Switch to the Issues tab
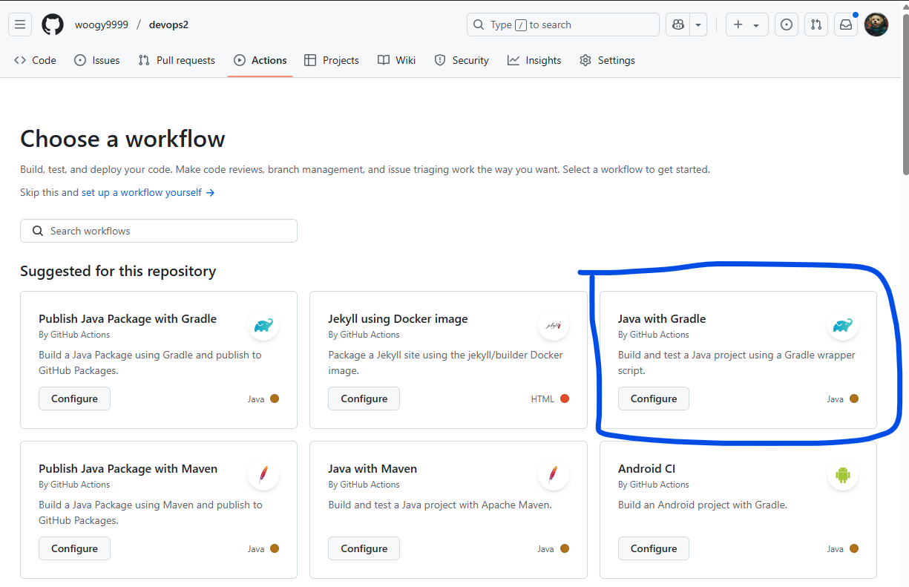This screenshot has width=909, height=587. point(97,60)
